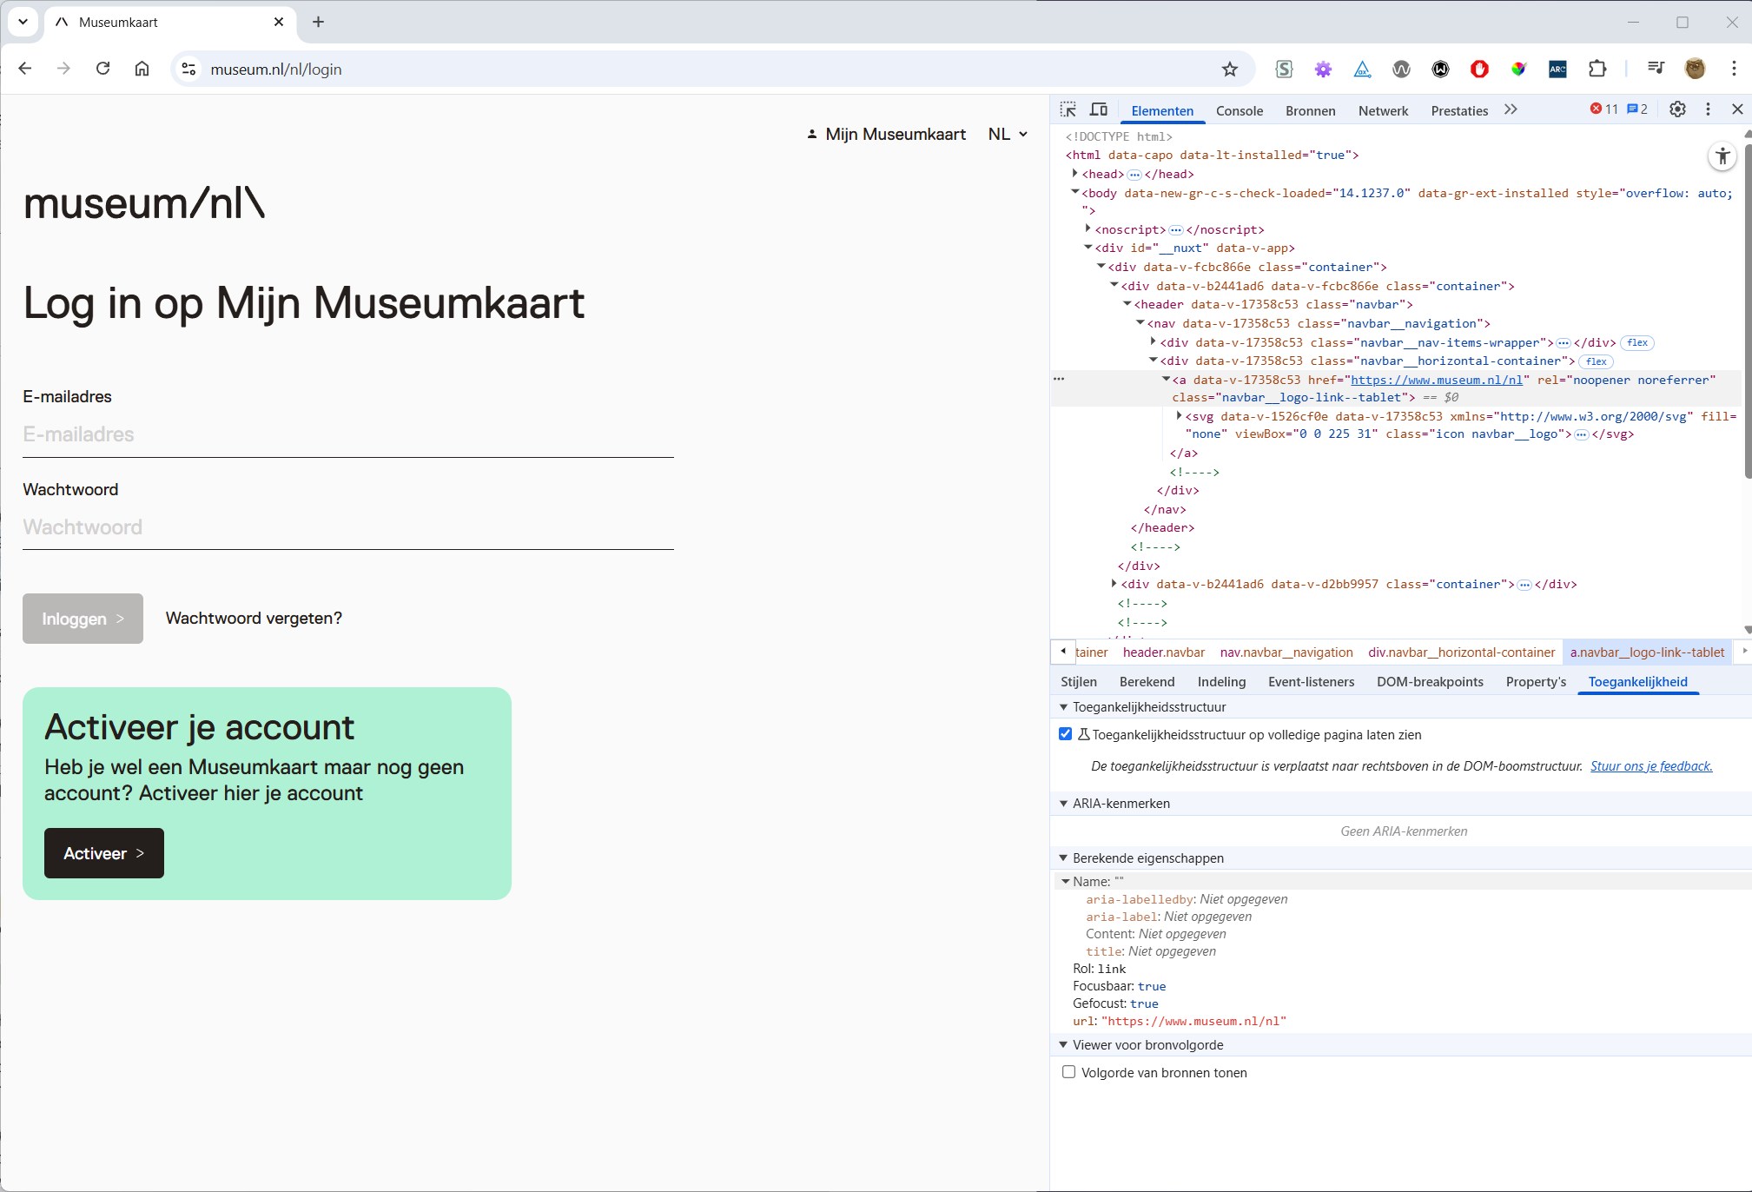Open DevTools settings gear
The width and height of the screenshot is (1752, 1192).
1677,109
